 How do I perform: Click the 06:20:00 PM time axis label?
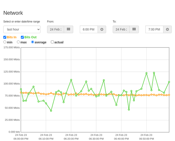(71, 139)
